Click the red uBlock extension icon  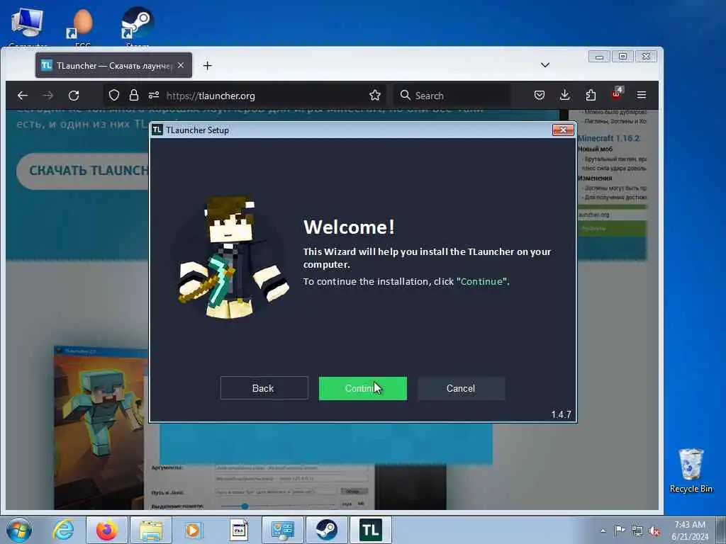(617, 94)
